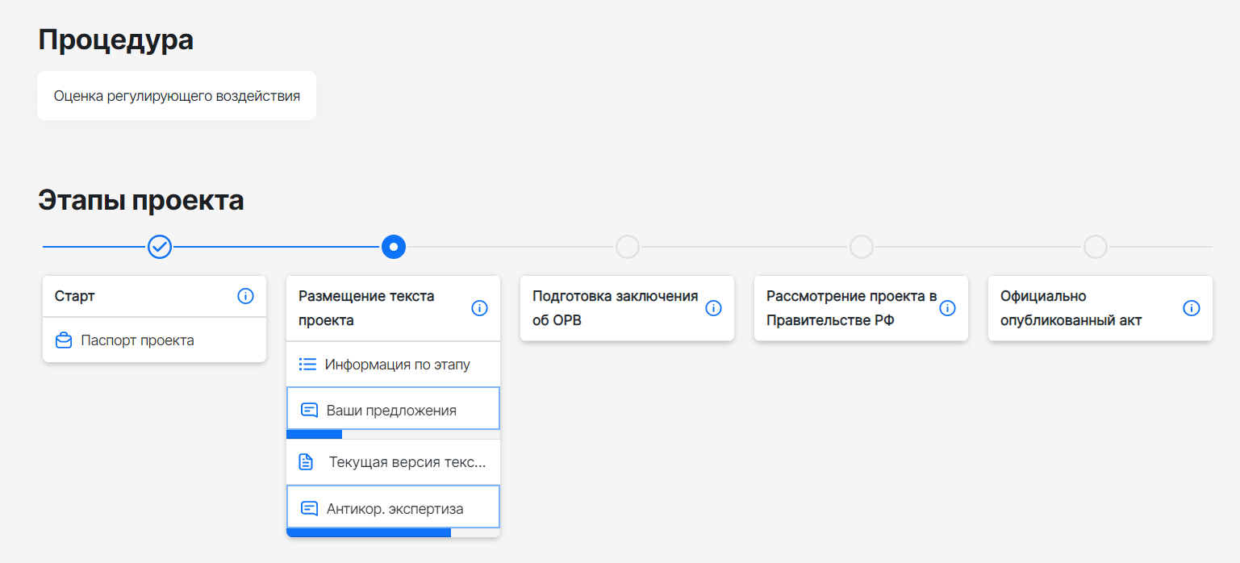
Task: Click chat bubble icon of Ваши предложения
Action: coord(309,410)
